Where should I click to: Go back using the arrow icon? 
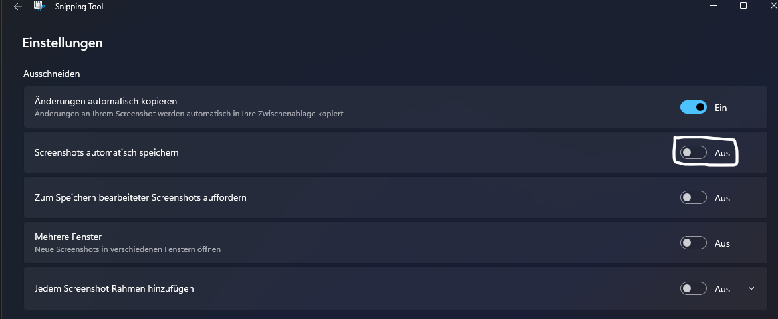click(x=18, y=7)
